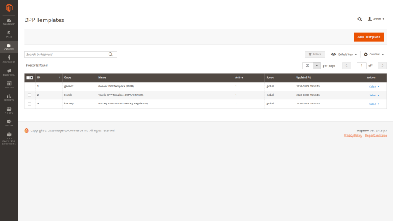Open the Default View bookmarks dropdown

344,55
